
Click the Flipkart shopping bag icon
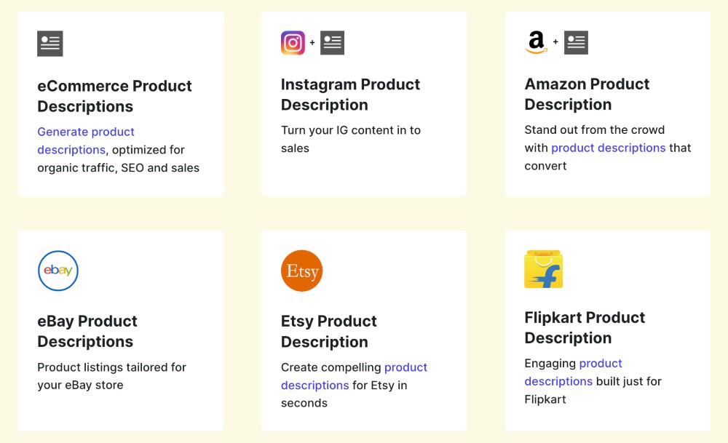[x=544, y=270]
